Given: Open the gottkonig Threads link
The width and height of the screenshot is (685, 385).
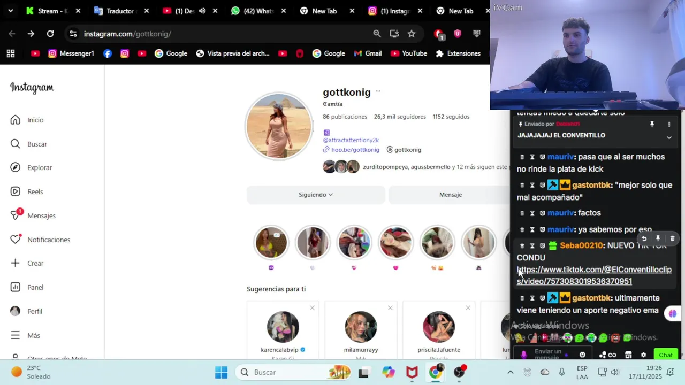Looking at the screenshot, I should [404, 150].
